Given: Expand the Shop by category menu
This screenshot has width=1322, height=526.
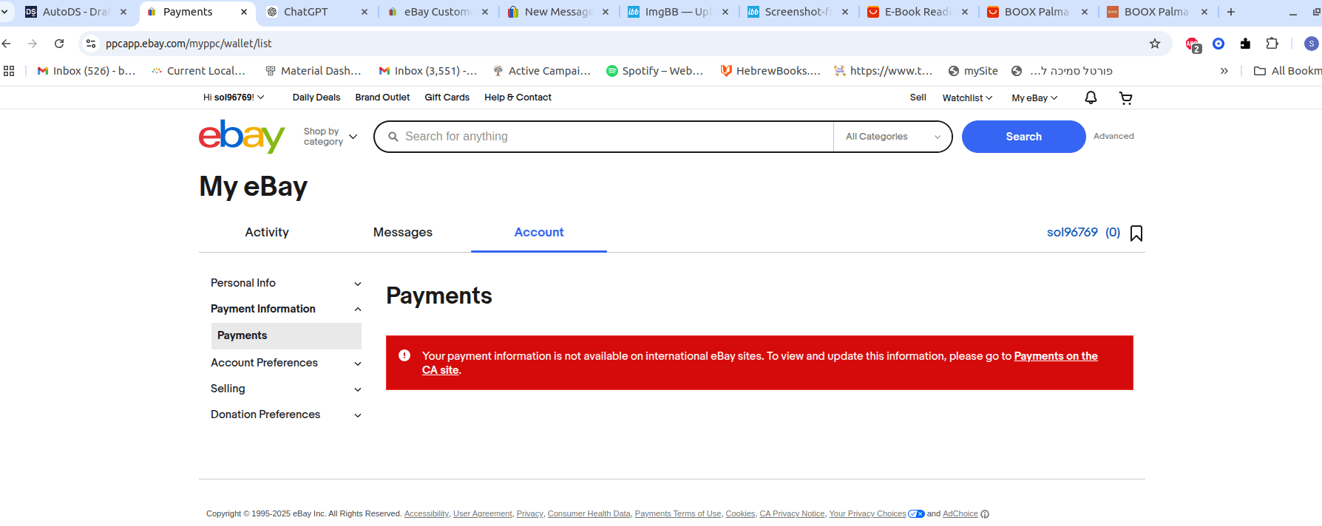Looking at the screenshot, I should click(x=330, y=137).
